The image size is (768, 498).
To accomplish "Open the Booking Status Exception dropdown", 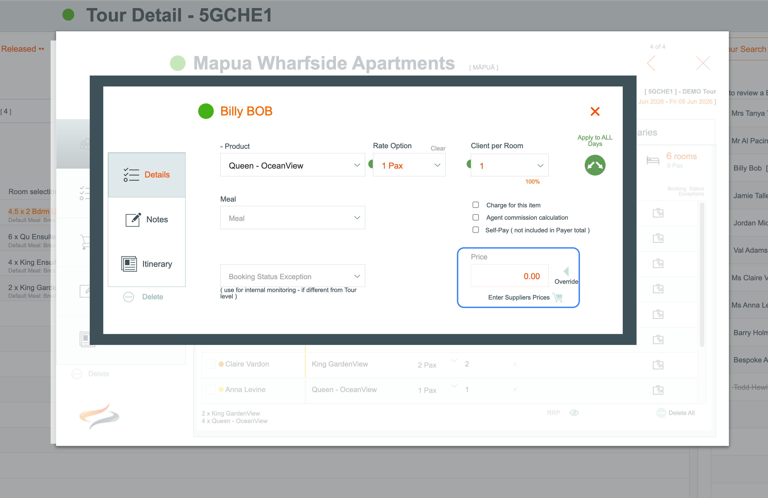I will coord(292,276).
